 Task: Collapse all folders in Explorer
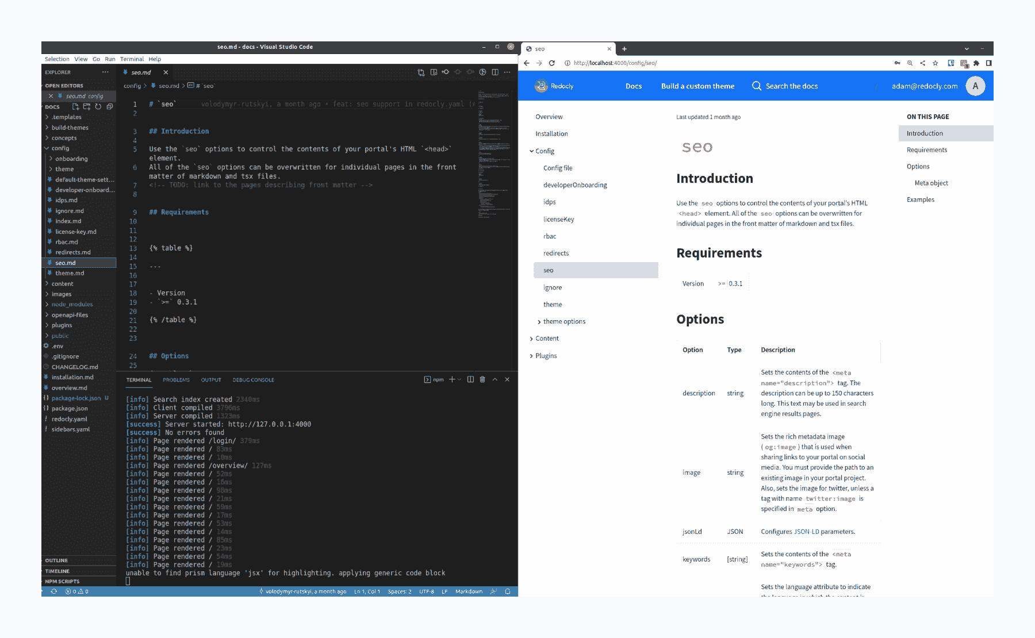click(x=110, y=107)
